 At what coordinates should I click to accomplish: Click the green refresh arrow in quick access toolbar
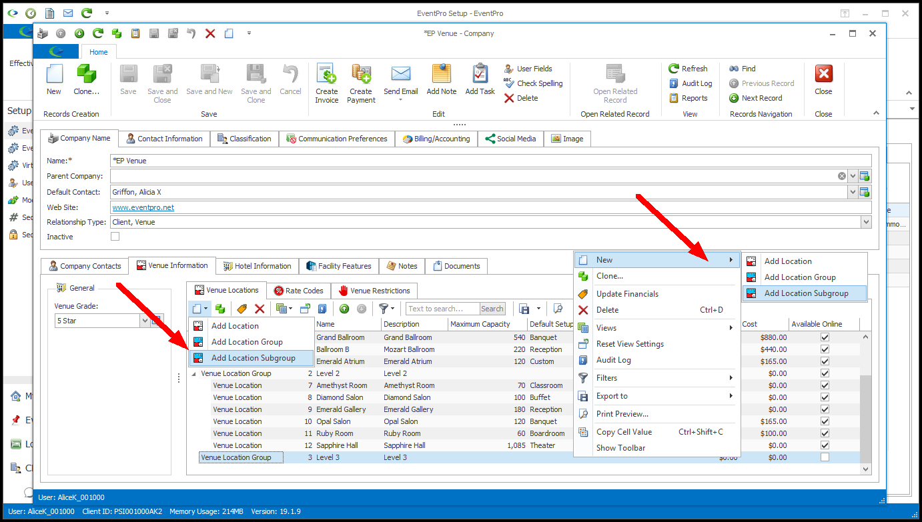coord(98,33)
